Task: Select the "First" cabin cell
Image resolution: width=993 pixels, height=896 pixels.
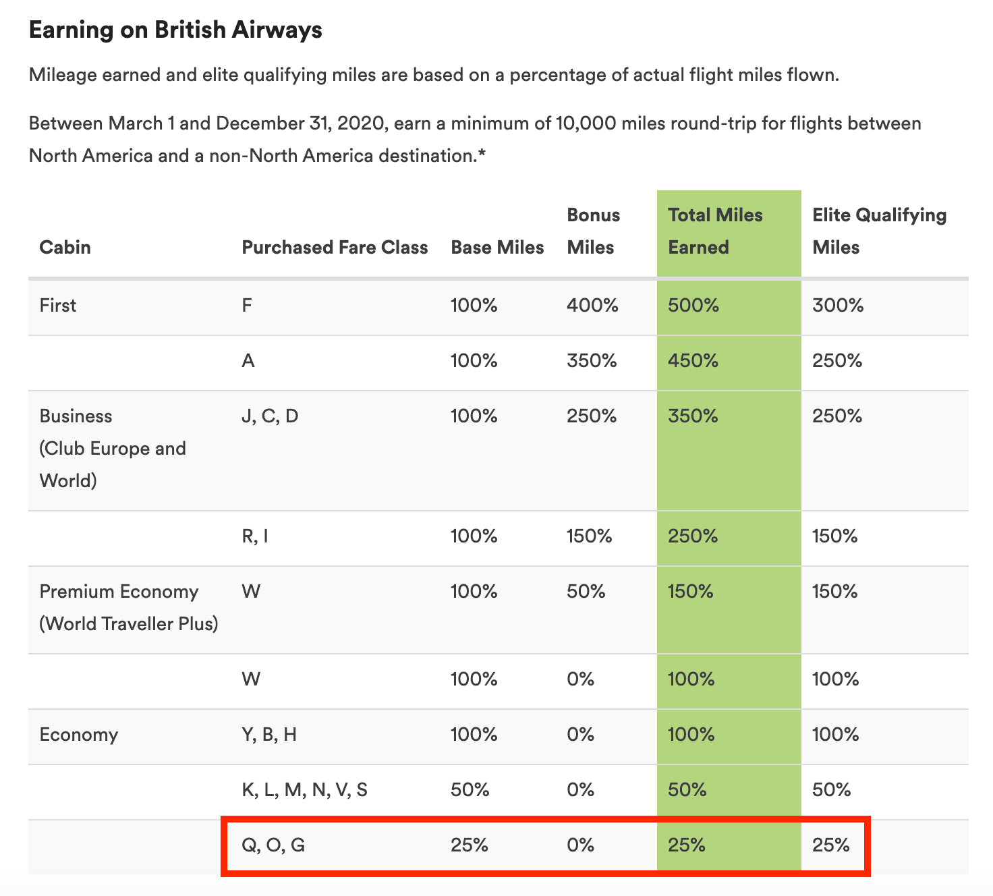Action: tap(58, 306)
